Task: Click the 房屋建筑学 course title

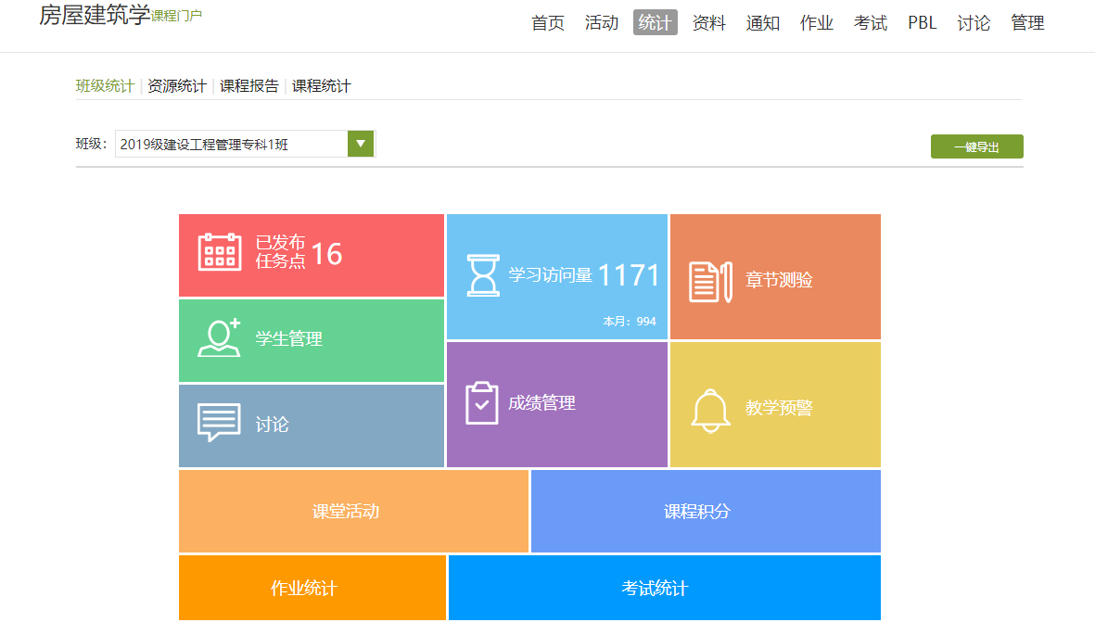Action: click(95, 15)
